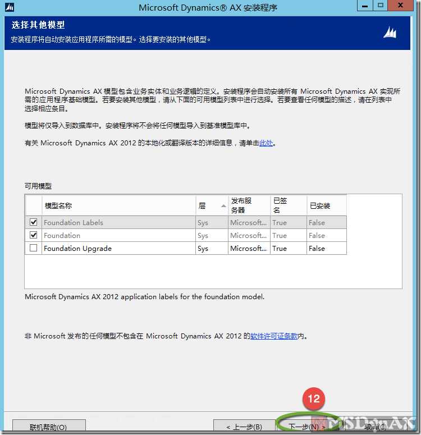This screenshot has height=435, width=421.
Task: Click False installed cell of Foundation Upgrade
Action: [x=327, y=248]
